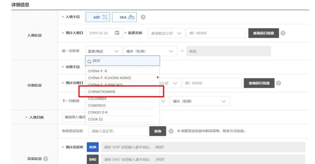This screenshot has height=164, width=315.
Task: Click help icon next to visa query button
Action: coord(171,131)
